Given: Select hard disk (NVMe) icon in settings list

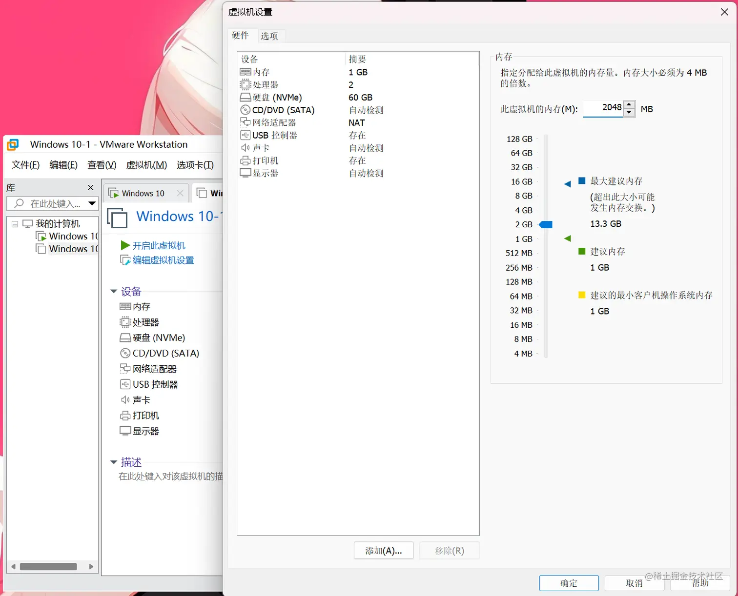Looking at the screenshot, I should pyautogui.click(x=246, y=98).
